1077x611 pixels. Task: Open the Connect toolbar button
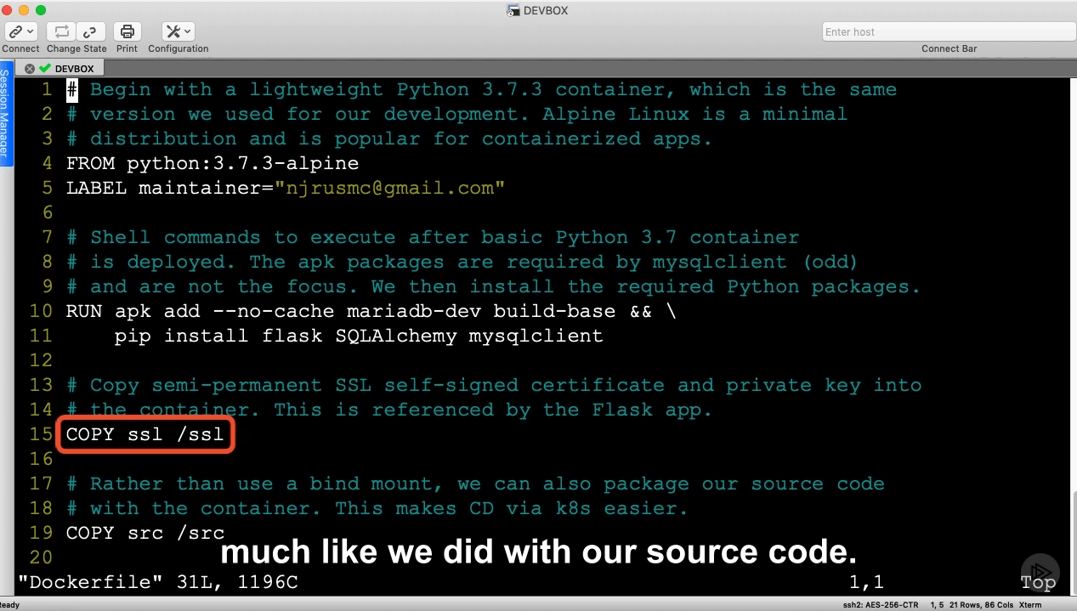20,31
